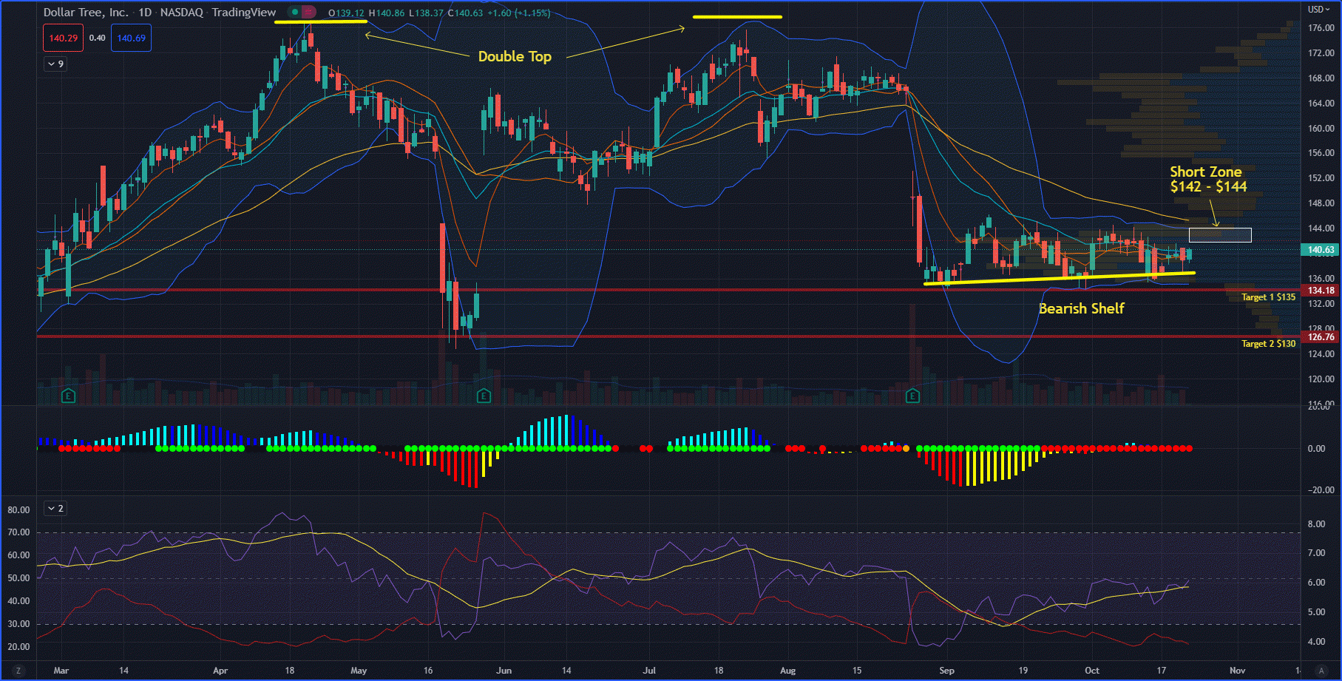Screen dimensions: 1342x681
Task: Click the Sep label on time axis
Action: pyautogui.click(x=946, y=671)
